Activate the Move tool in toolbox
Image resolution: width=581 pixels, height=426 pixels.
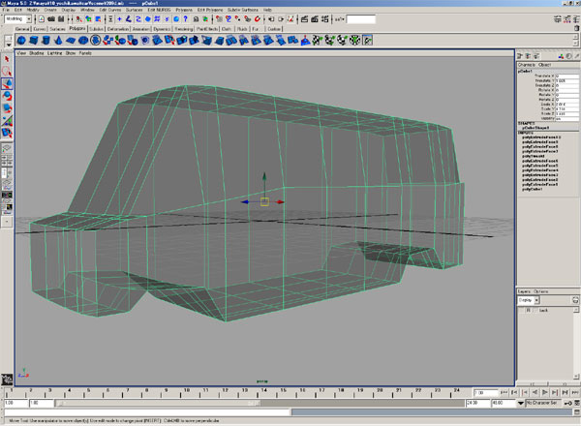point(7,83)
